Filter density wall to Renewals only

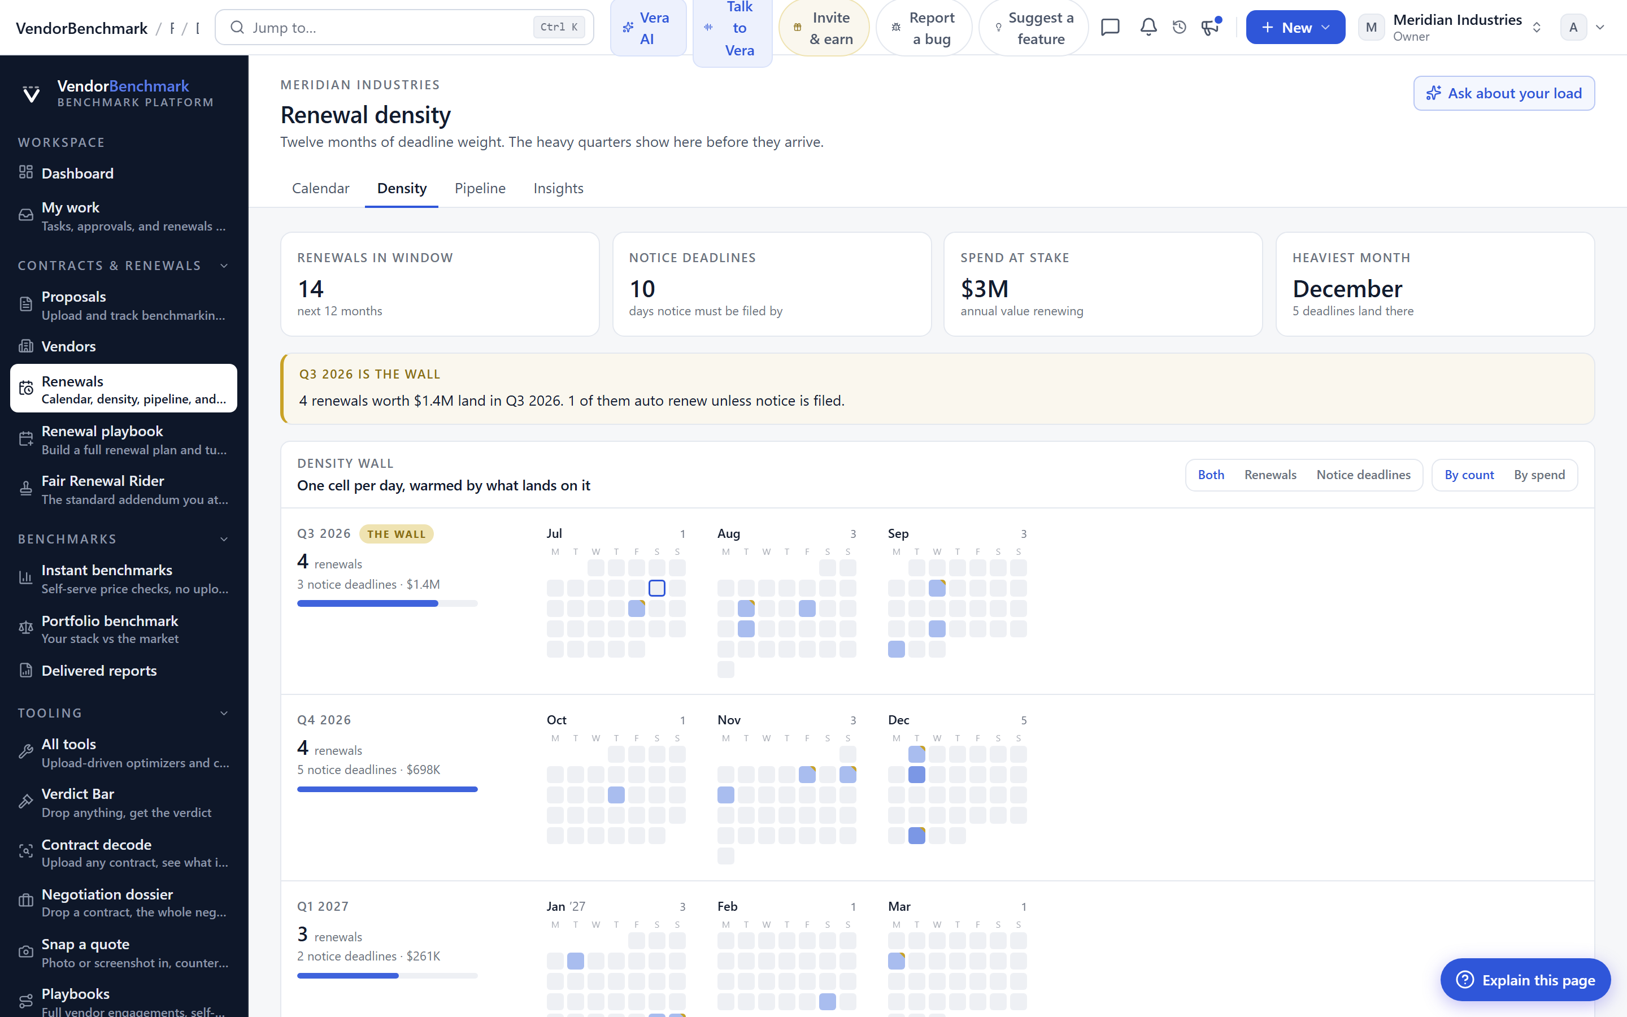(1270, 475)
